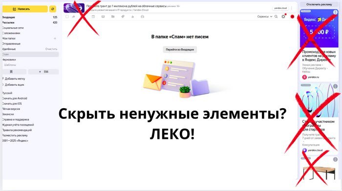The height and width of the screenshot is (191, 342).
Task: Click the envelope mark-as-read toolbar icon
Action: click(x=103, y=17)
